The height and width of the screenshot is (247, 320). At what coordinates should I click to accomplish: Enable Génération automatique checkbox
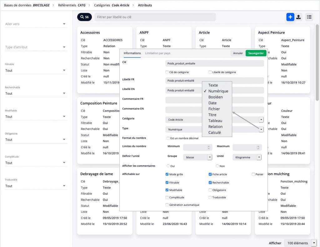tap(167, 205)
